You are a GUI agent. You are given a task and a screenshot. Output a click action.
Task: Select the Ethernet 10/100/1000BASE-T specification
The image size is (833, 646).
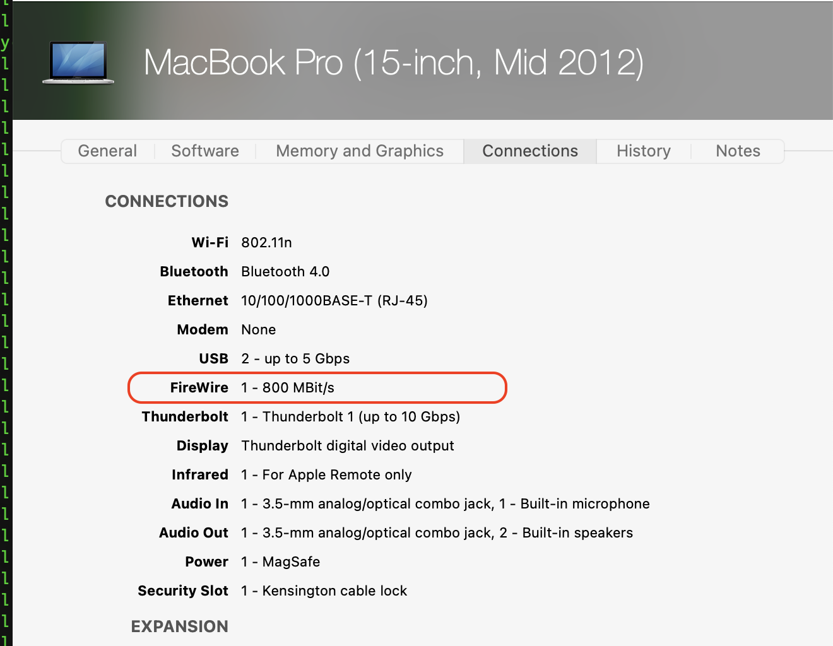[334, 300]
